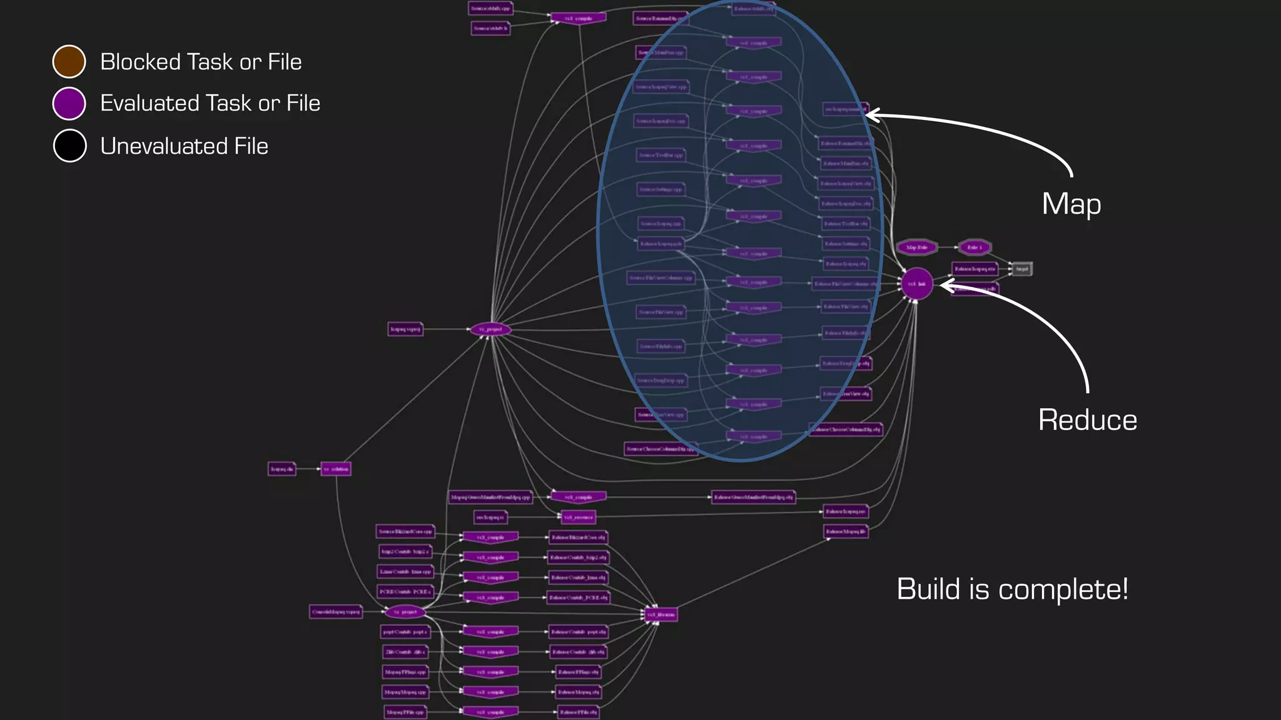Select the Source\BlizzardCore.cpp file node
The width and height of the screenshot is (1281, 720).
pos(405,532)
